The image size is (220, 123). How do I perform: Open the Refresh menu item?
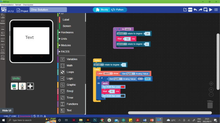[x=18, y=5]
